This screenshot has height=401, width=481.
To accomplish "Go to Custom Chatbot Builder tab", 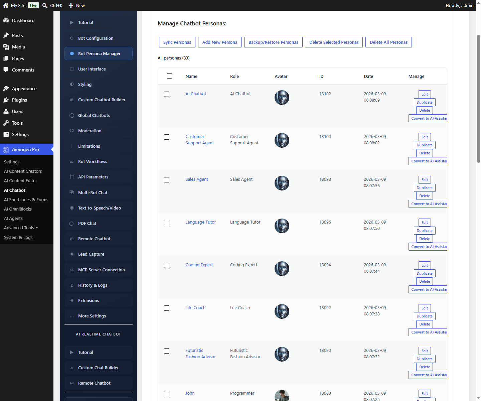I will [x=99, y=100].
